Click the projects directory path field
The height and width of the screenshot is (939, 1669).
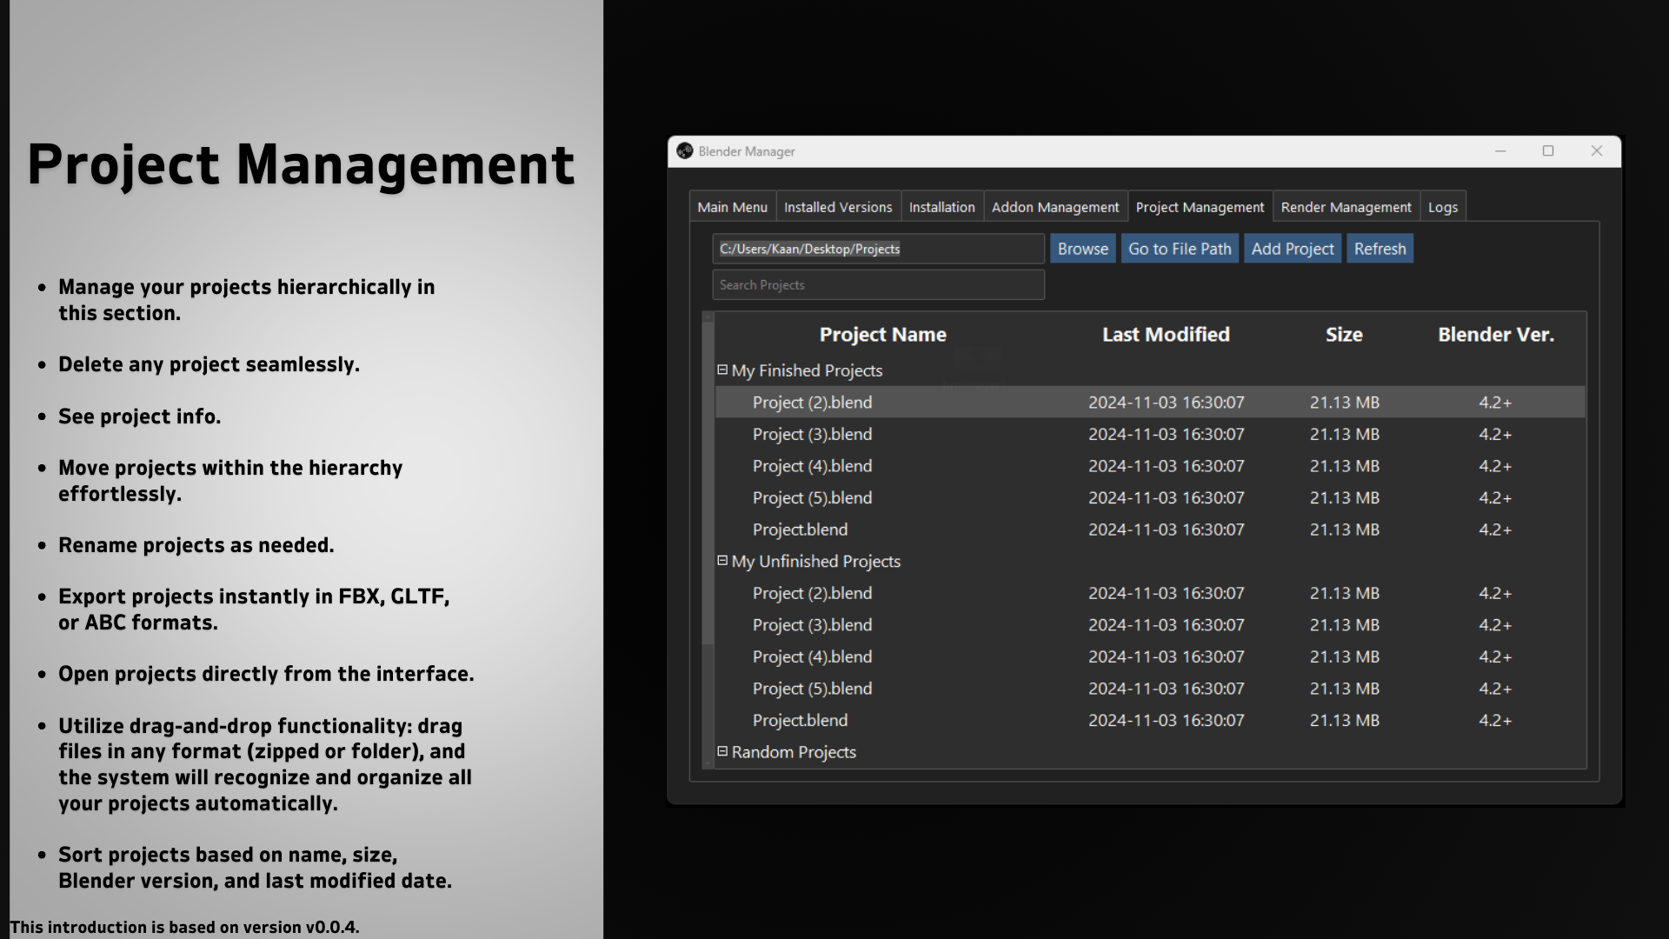[x=878, y=249]
